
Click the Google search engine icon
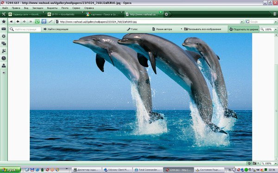click(x=247, y=22)
